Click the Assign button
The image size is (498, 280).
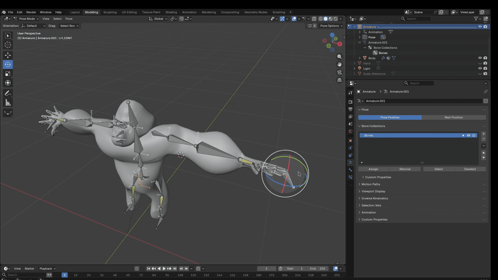(x=373, y=169)
